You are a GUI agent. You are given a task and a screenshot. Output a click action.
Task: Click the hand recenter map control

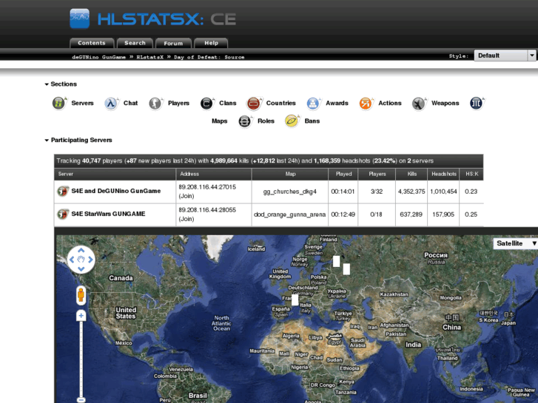81,260
